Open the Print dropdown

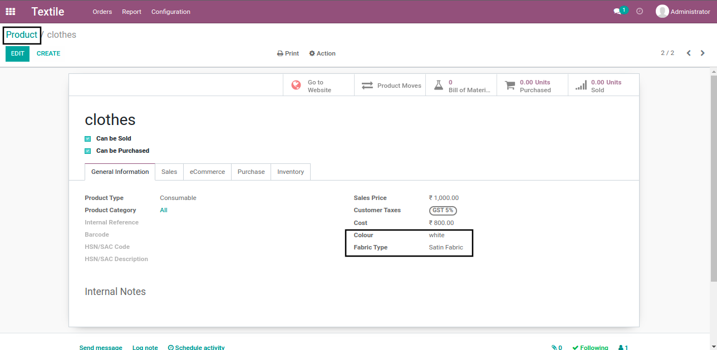pos(288,54)
